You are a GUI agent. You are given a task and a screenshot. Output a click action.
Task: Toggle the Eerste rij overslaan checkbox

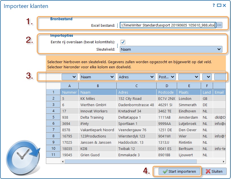[x=123, y=42]
